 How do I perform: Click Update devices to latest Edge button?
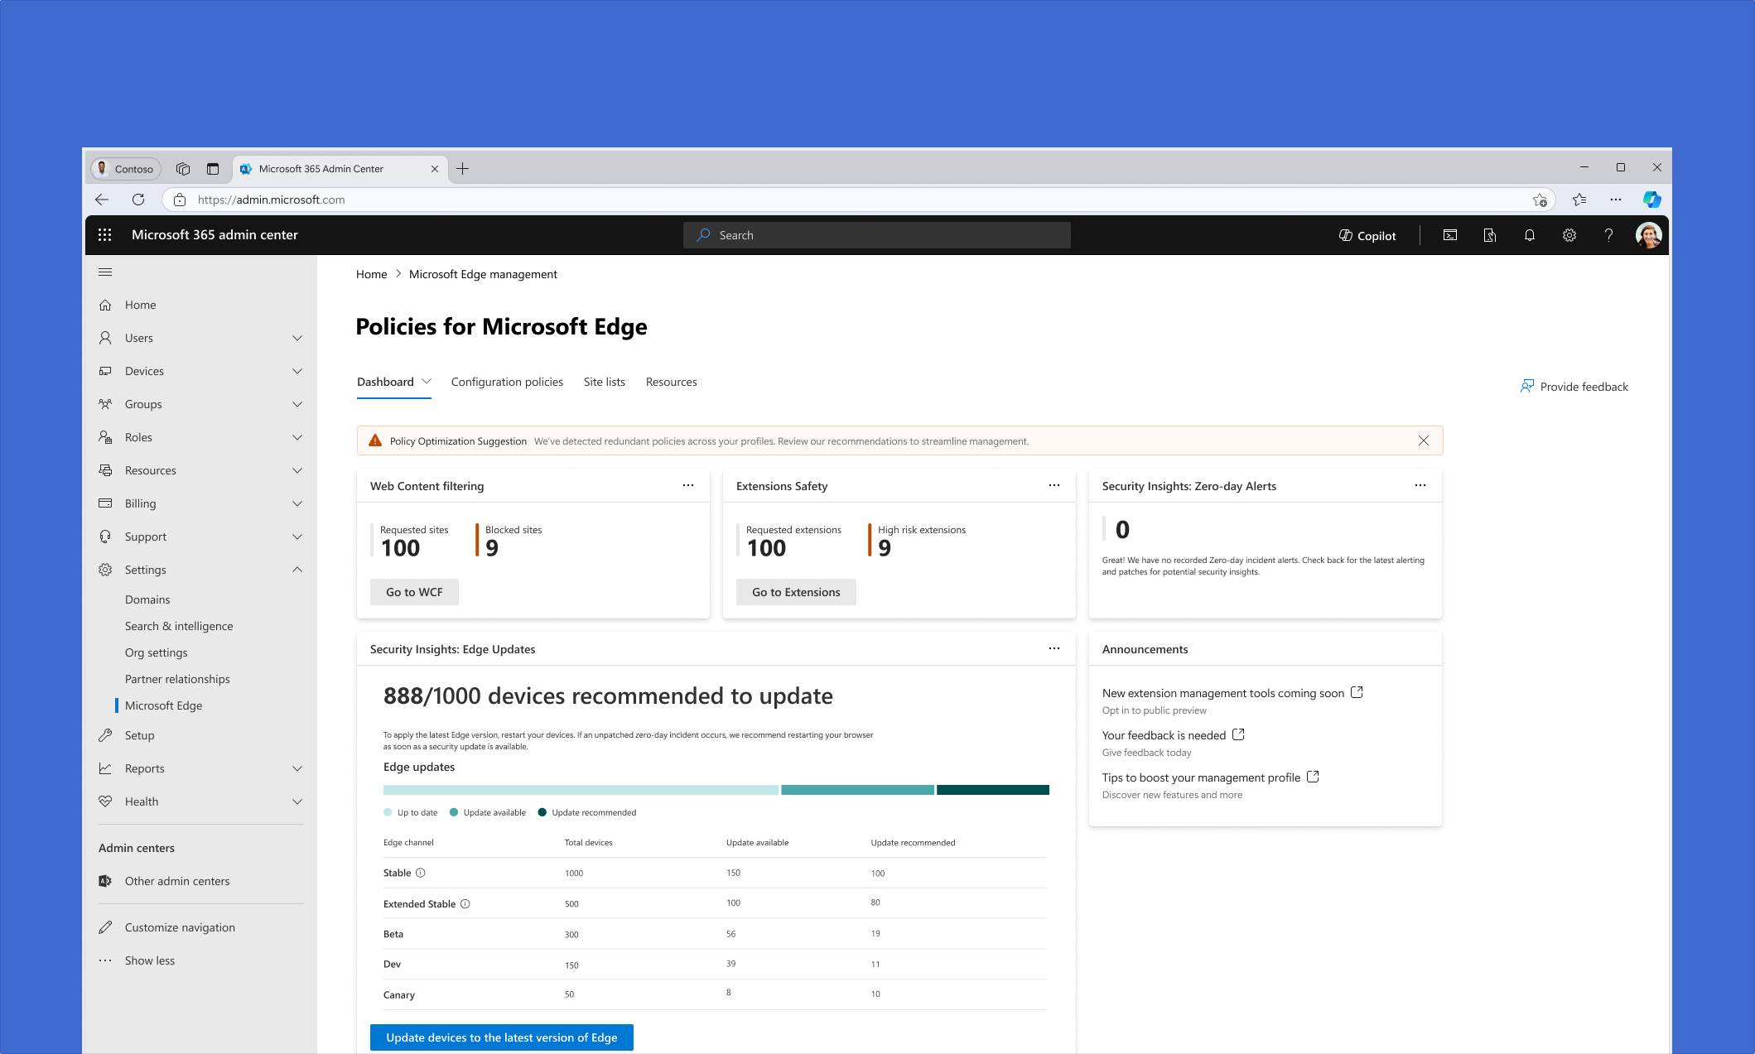501,1037
